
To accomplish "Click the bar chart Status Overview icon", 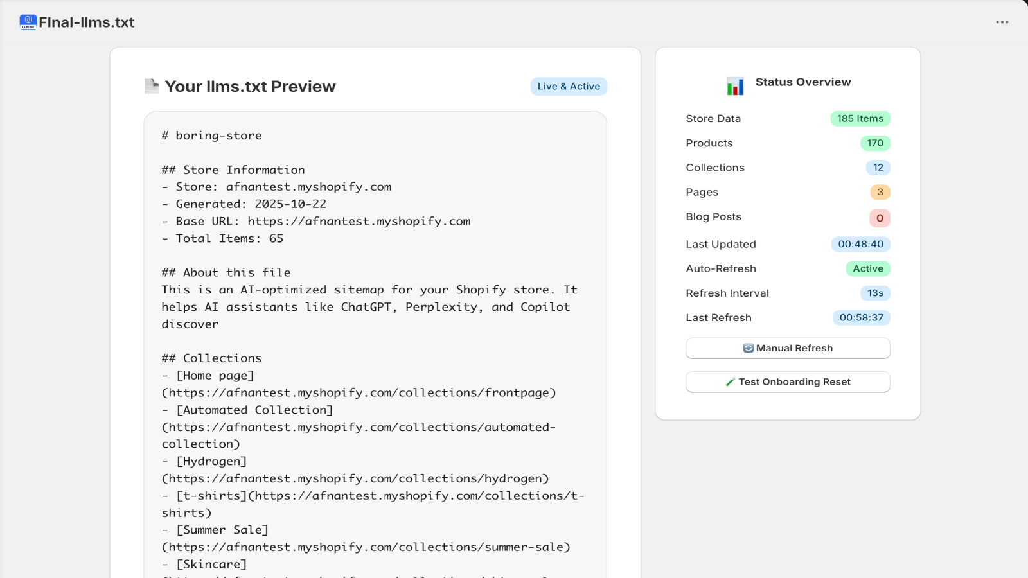I will [734, 85].
